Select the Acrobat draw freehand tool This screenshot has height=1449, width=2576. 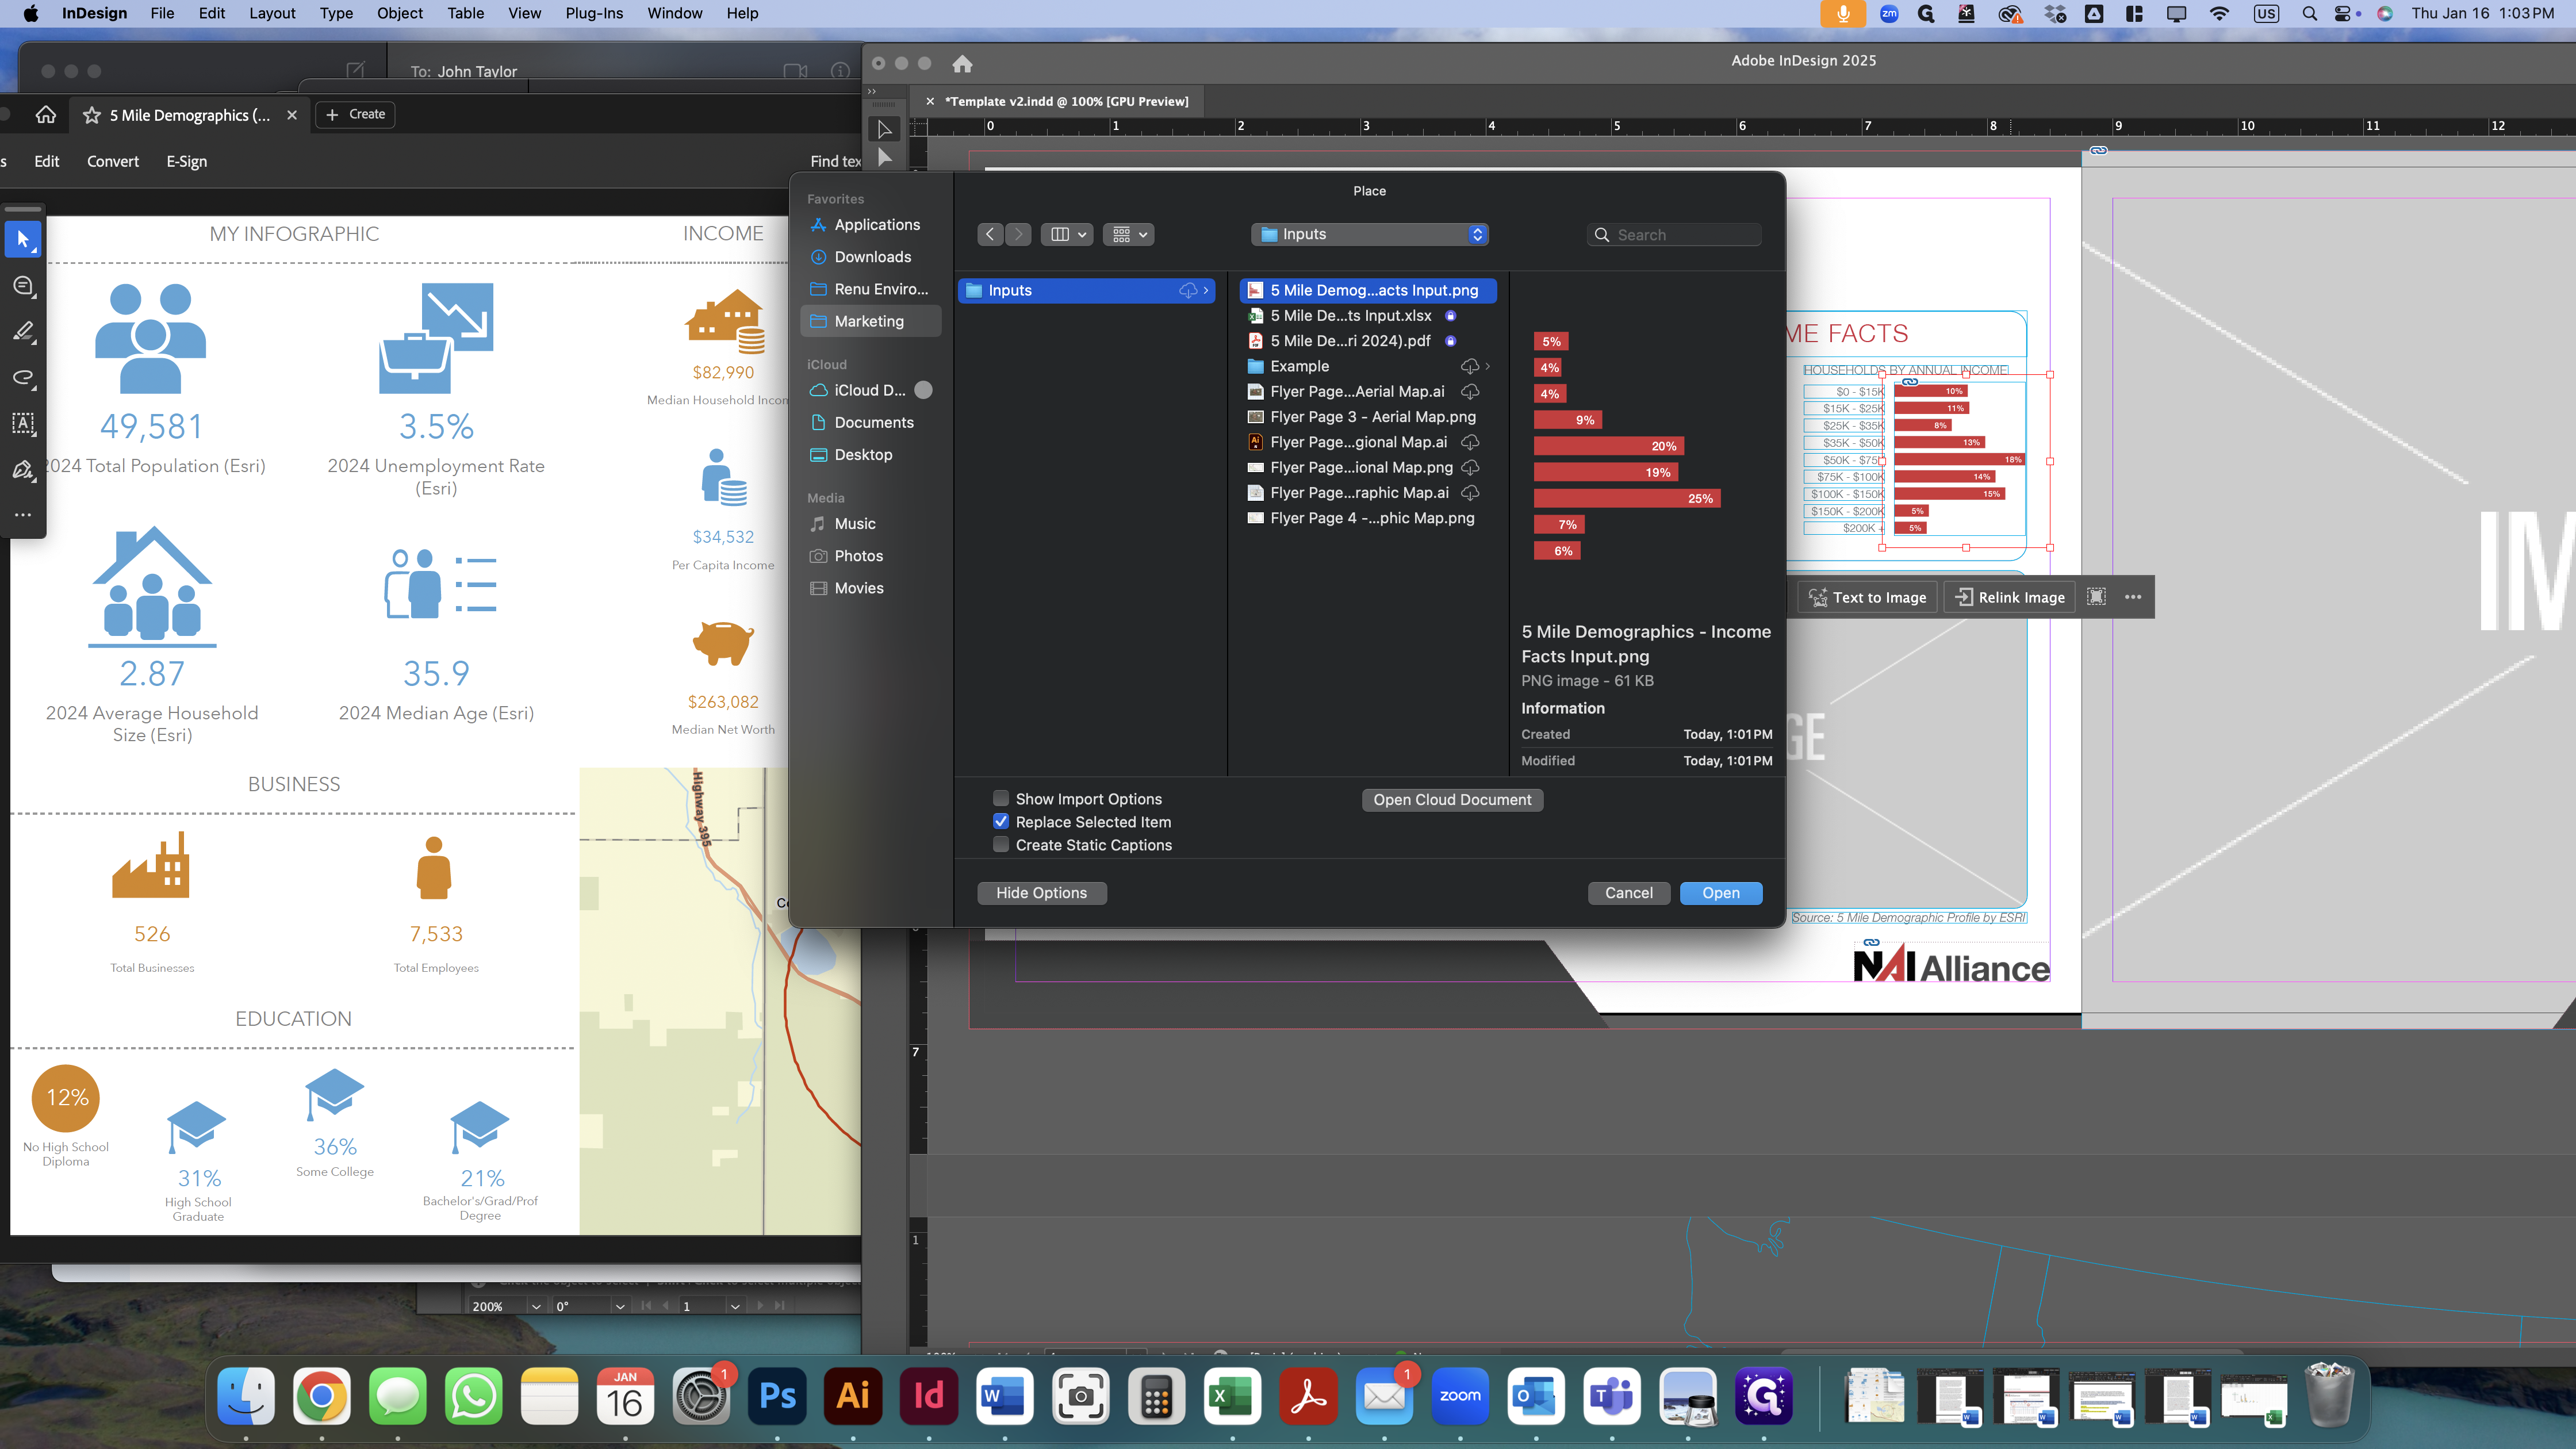[23, 378]
